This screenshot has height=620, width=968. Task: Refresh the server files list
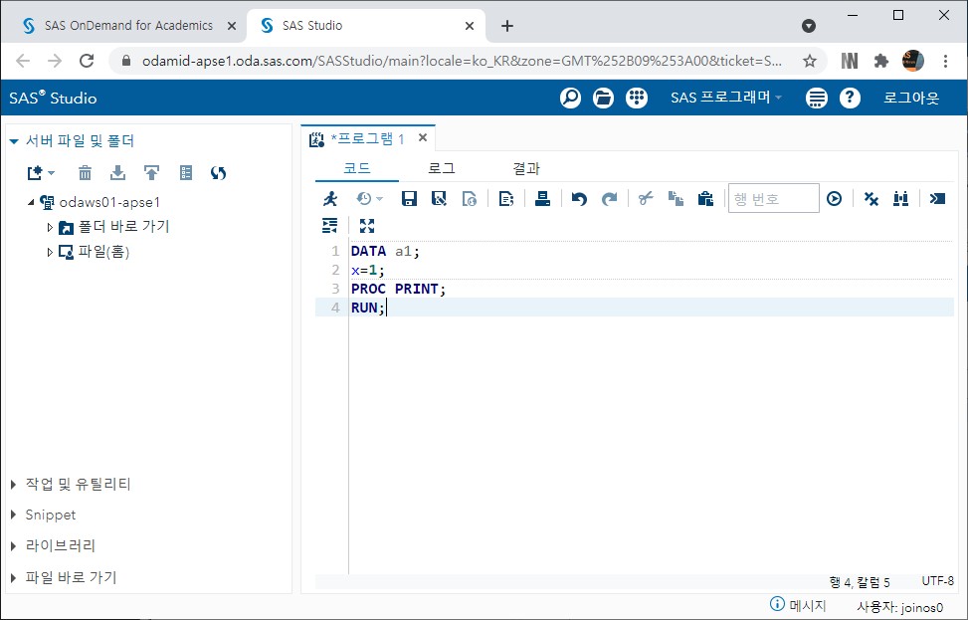(218, 173)
